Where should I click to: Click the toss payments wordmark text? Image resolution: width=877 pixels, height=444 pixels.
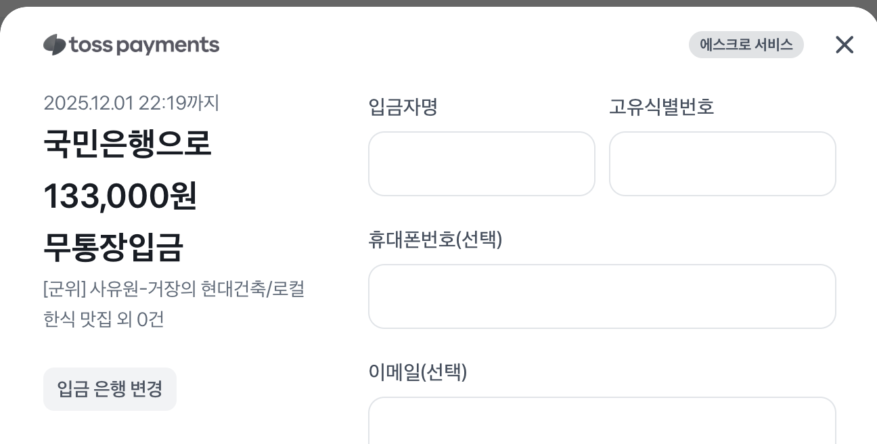[143, 45]
